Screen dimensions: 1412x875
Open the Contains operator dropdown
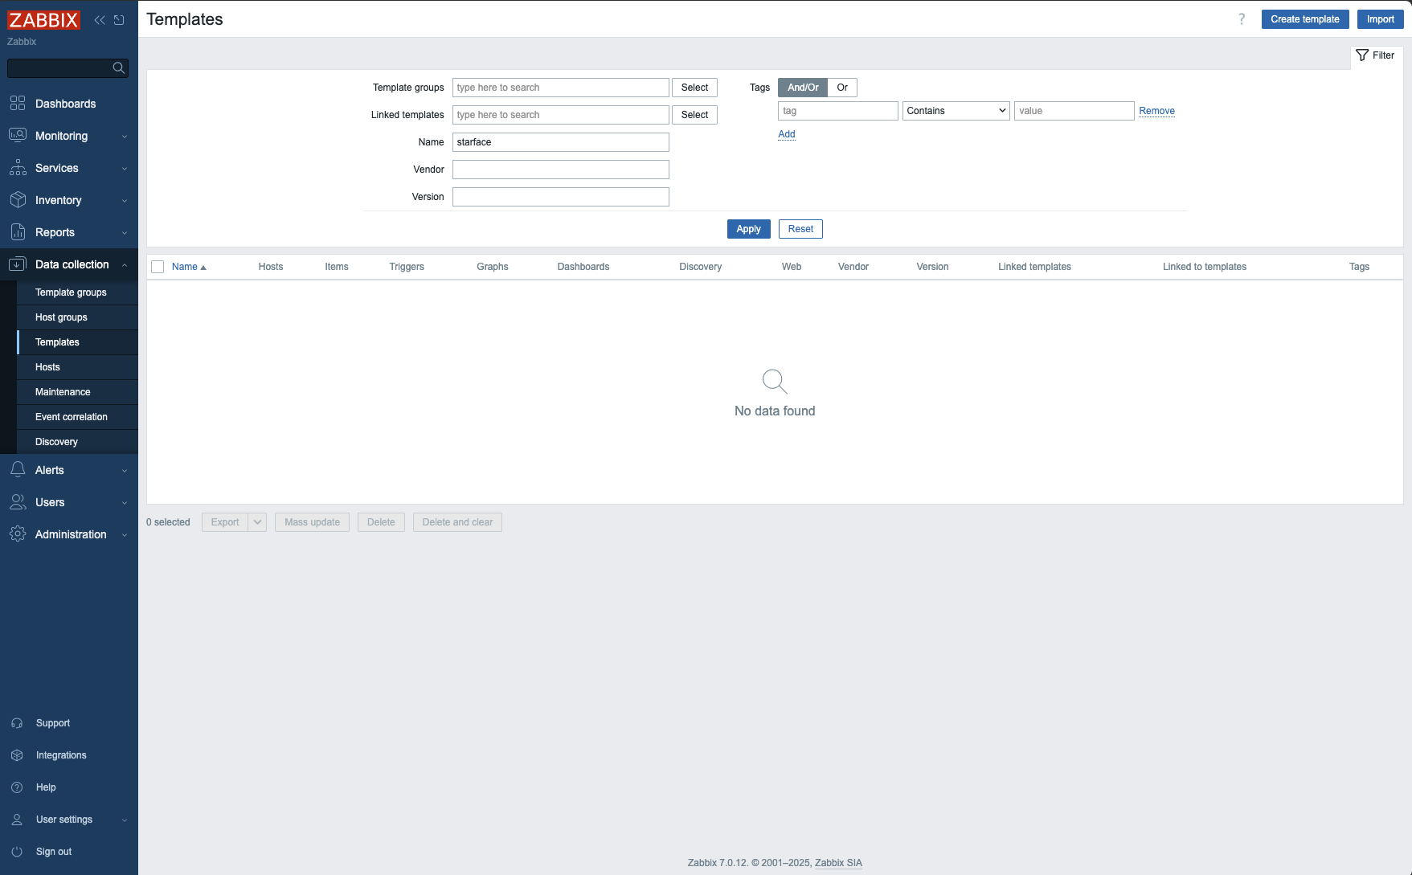click(956, 111)
